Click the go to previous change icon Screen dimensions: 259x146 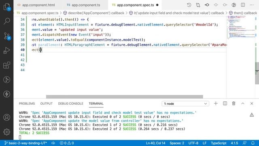coord(207,5)
